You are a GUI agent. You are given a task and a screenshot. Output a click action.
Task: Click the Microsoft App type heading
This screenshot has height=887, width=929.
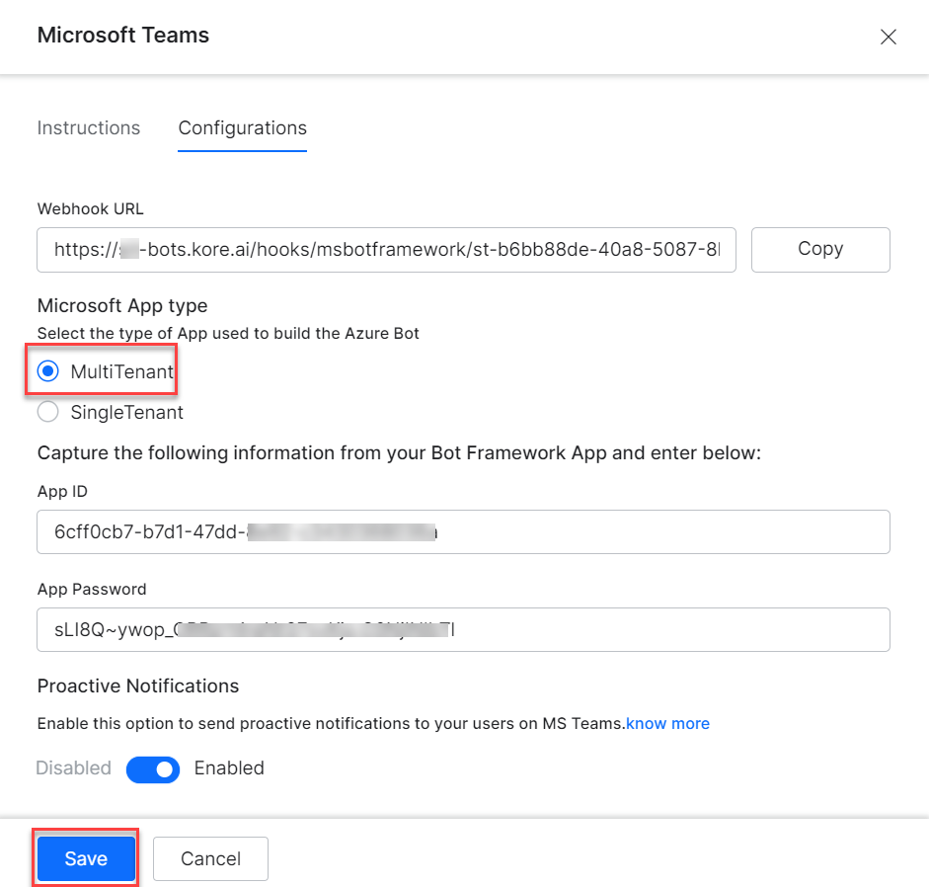[x=122, y=306]
